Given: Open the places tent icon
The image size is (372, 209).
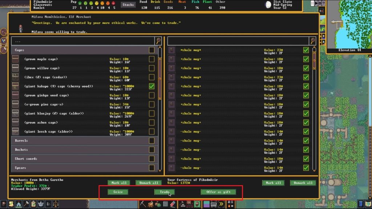Looking at the screenshot, I should [x=19, y=204].
